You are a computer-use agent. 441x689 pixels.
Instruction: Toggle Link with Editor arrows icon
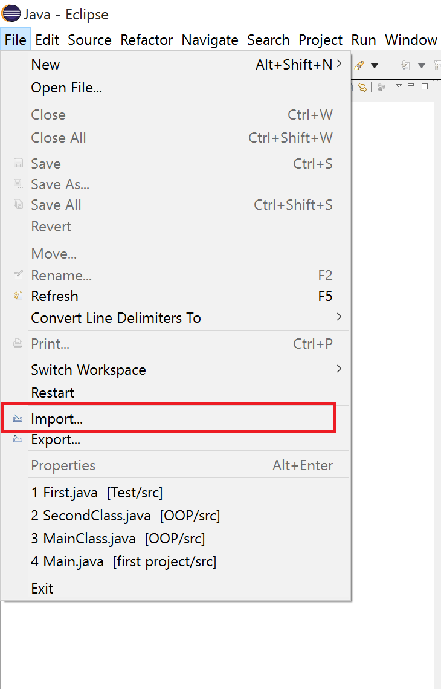362,87
